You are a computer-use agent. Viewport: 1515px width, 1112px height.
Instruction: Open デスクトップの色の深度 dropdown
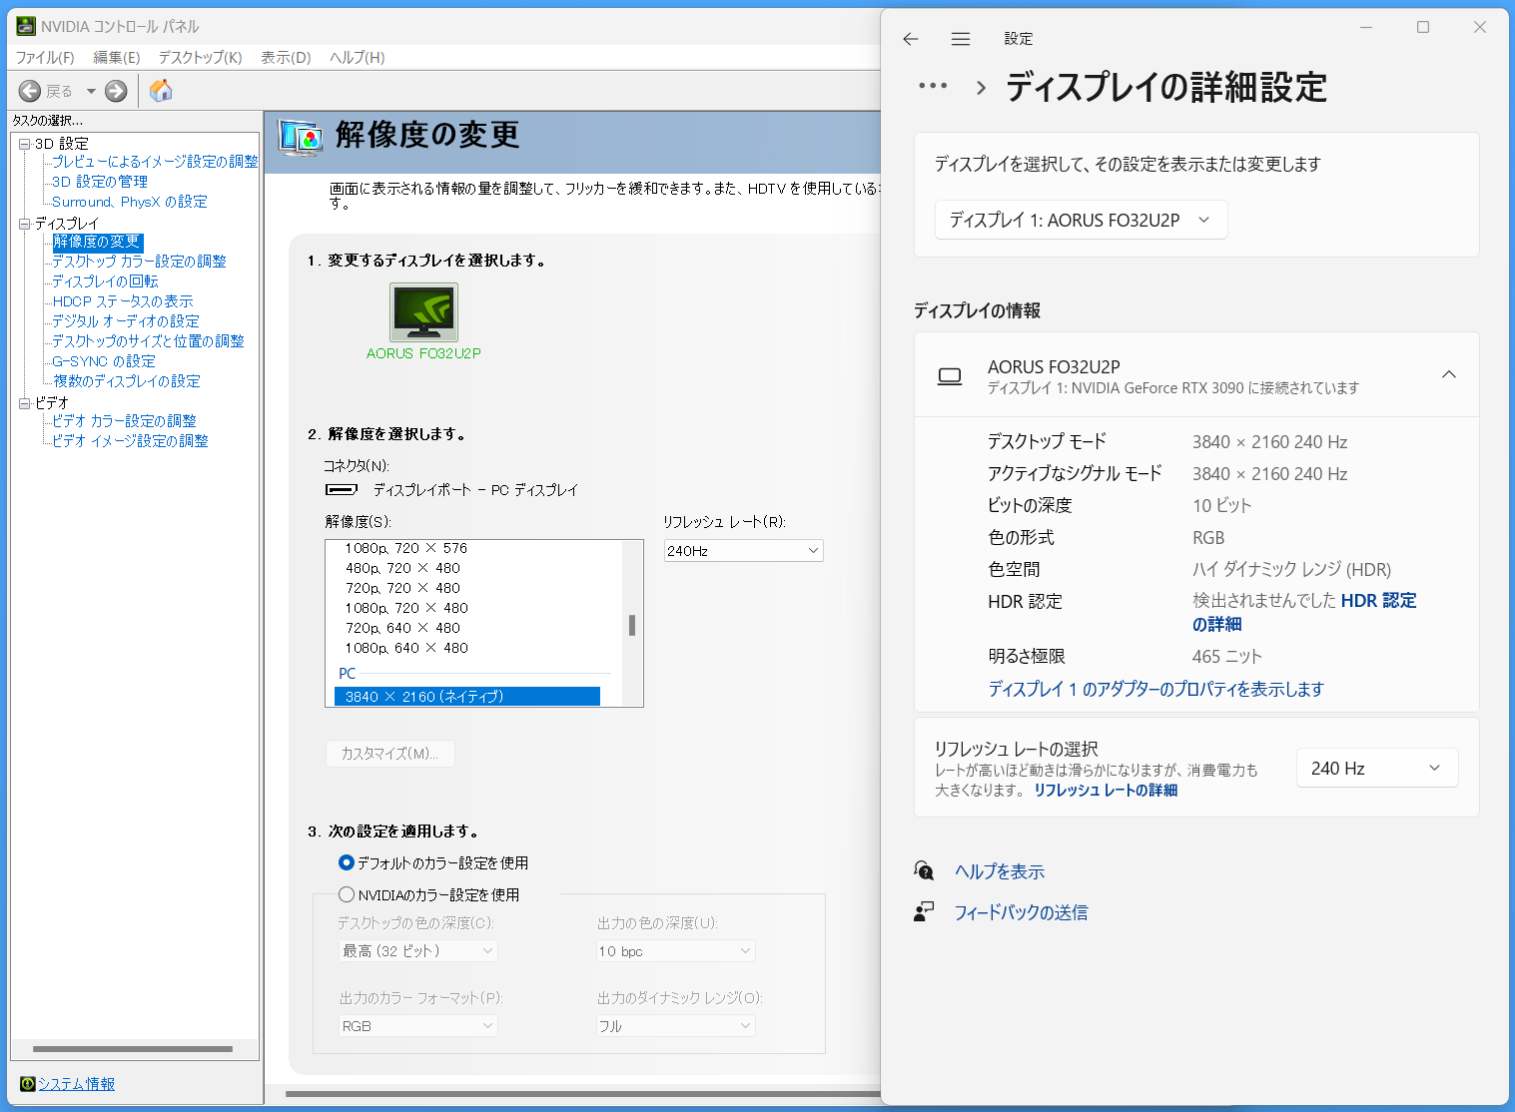click(418, 950)
